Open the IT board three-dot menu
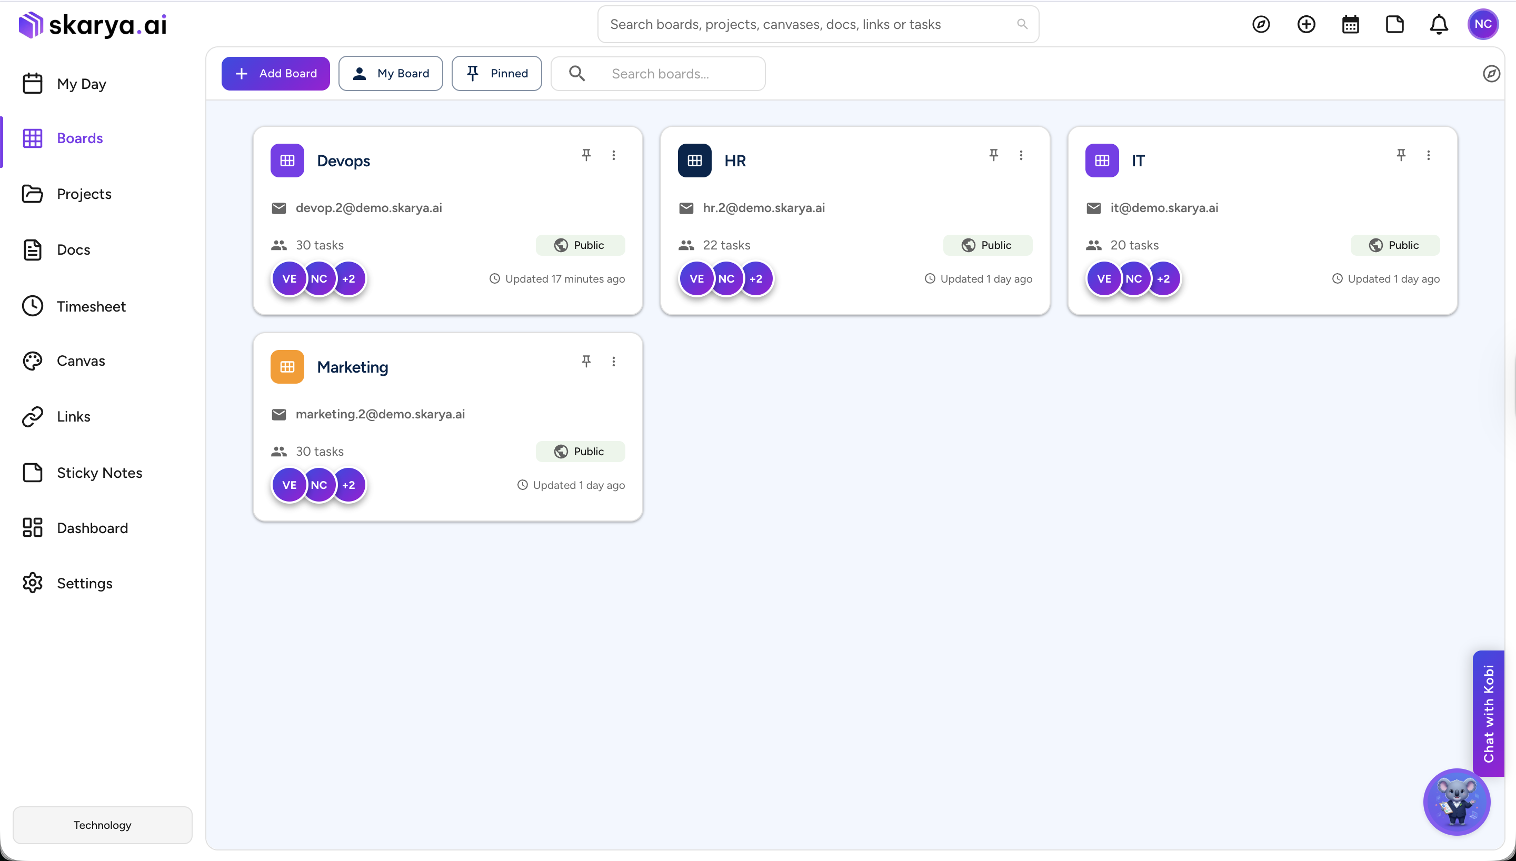The image size is (1516, 861). 1429,154
